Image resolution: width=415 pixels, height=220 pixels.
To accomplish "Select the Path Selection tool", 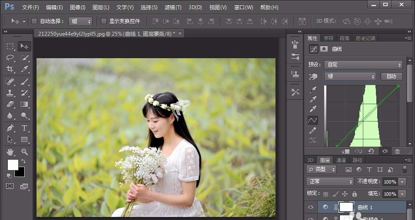I will coord(10,139).
